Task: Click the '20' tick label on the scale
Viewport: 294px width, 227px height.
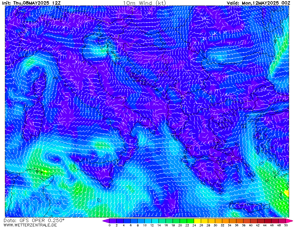Action: pyautogui.click(x=180, y=225)
